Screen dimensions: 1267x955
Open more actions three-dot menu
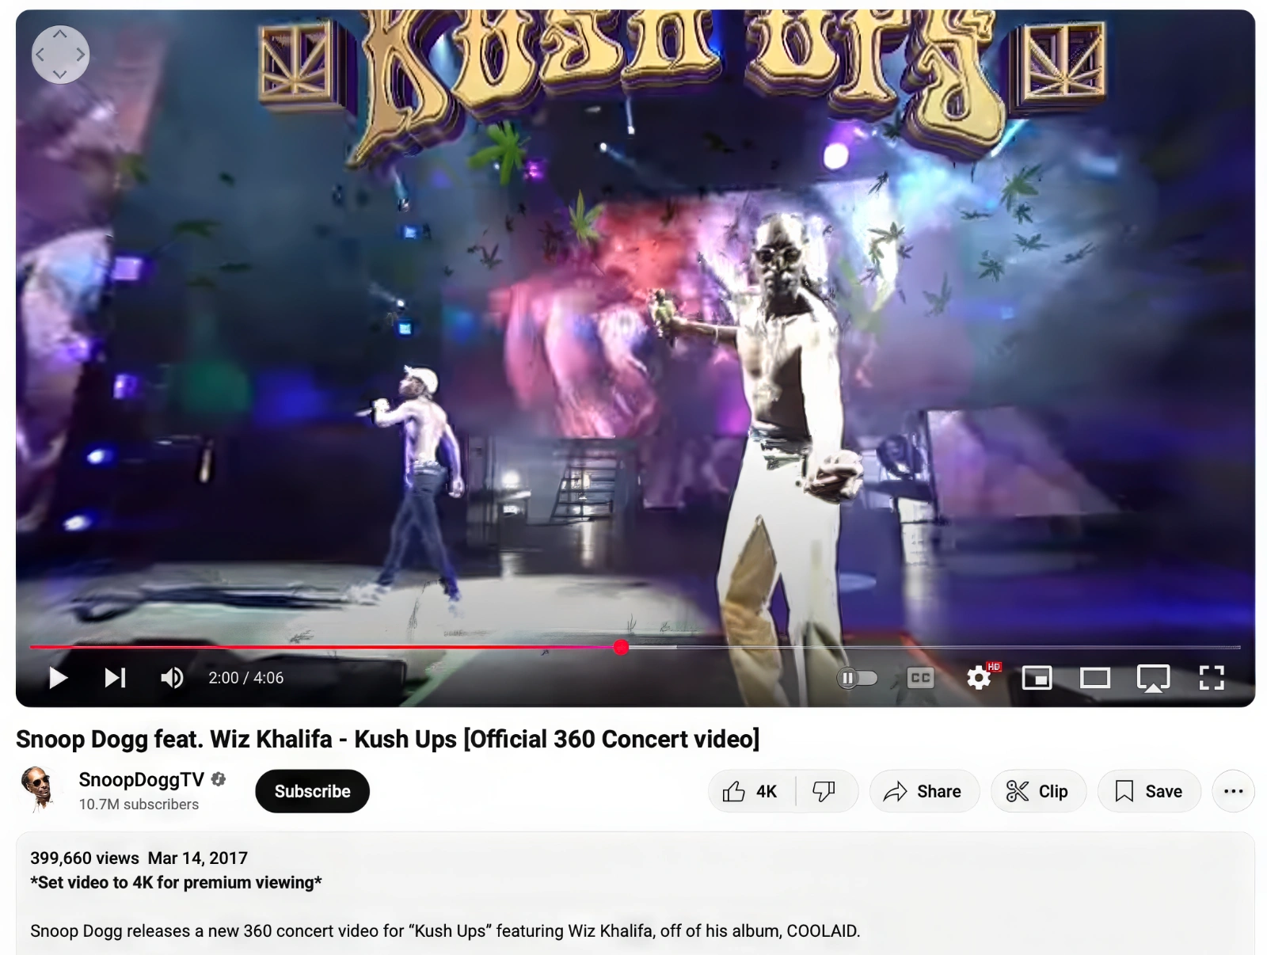point(1233,791)
